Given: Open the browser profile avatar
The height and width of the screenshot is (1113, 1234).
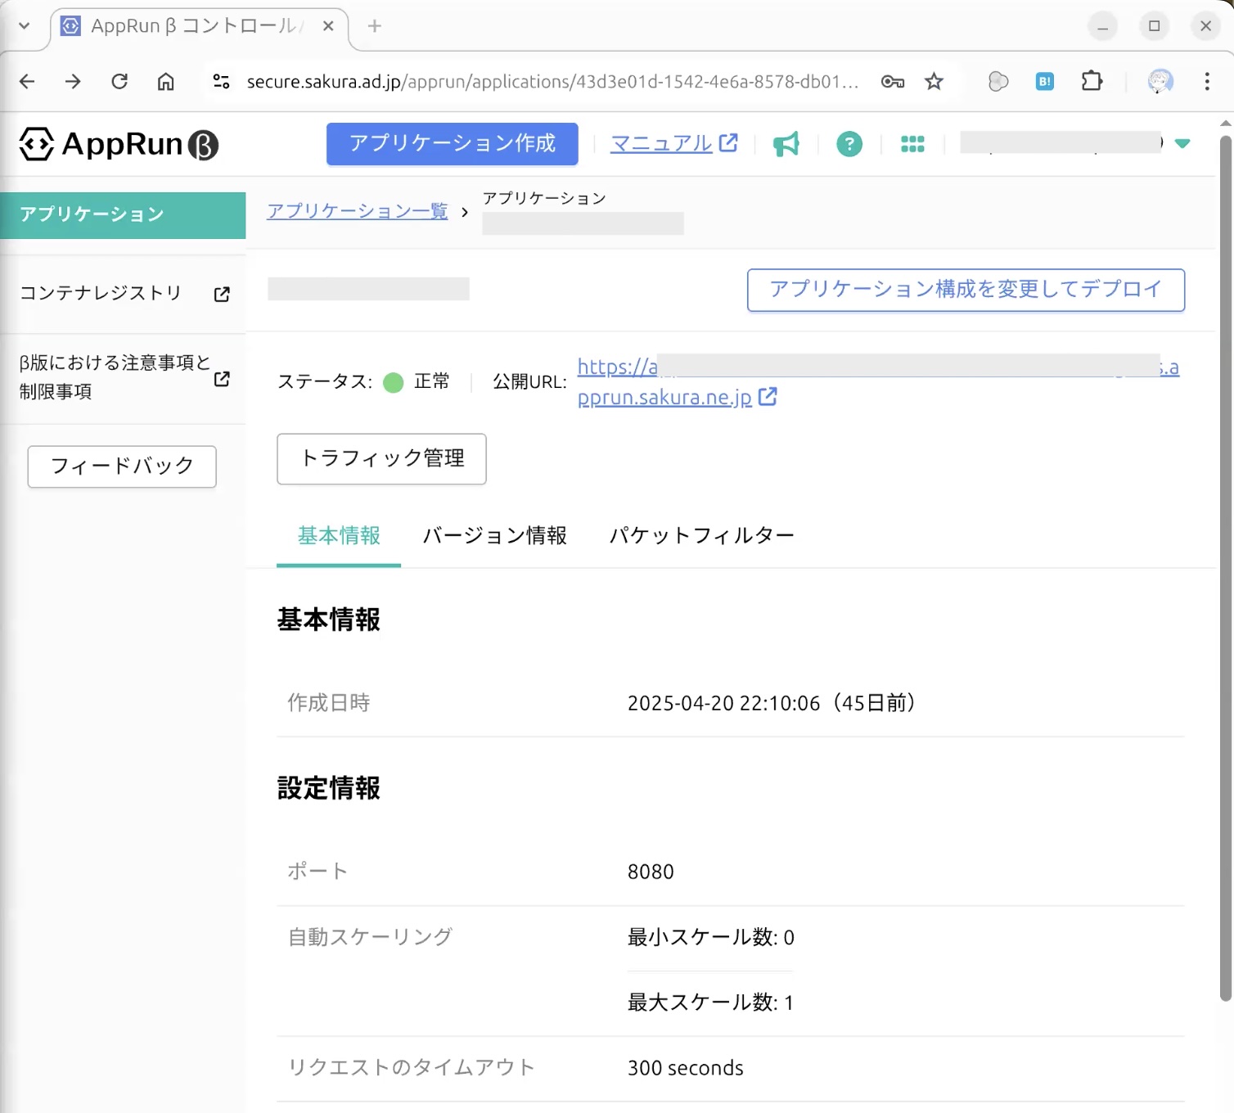Looking at the screenshot, I should [1160, 81].
